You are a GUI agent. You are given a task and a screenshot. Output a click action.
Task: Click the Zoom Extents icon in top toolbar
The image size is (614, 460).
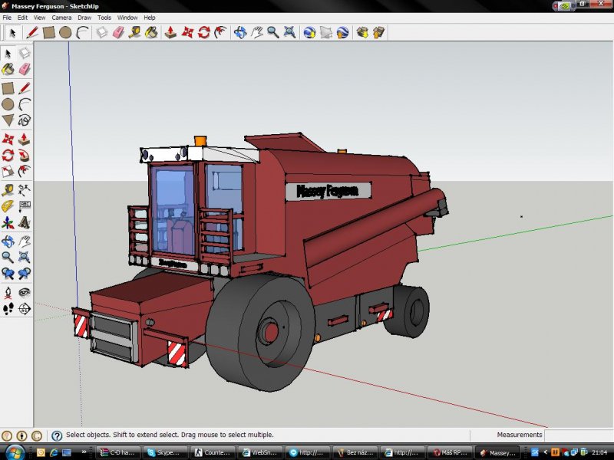tap(289, 32)
